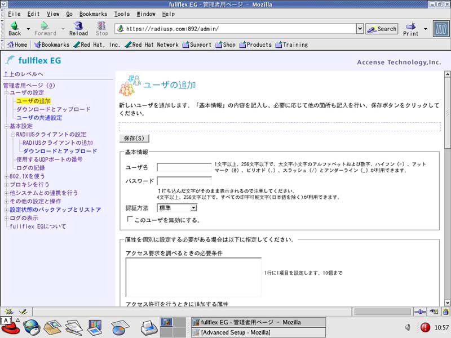Click the 保存(S) save button

[134, 138]
